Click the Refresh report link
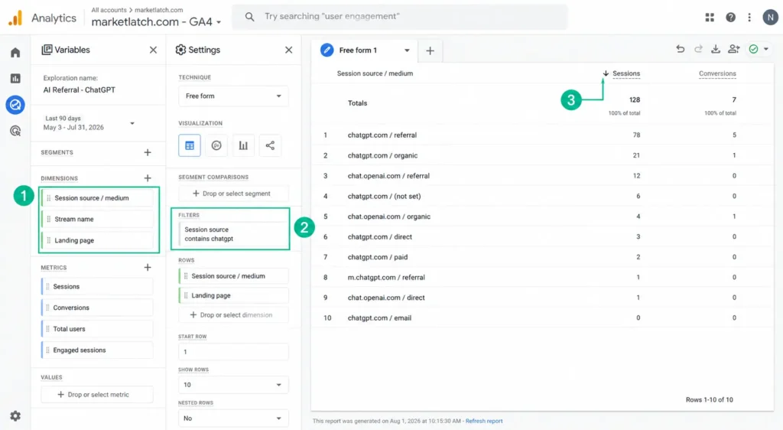The image size is (783, 430). (x=484, y=421)
